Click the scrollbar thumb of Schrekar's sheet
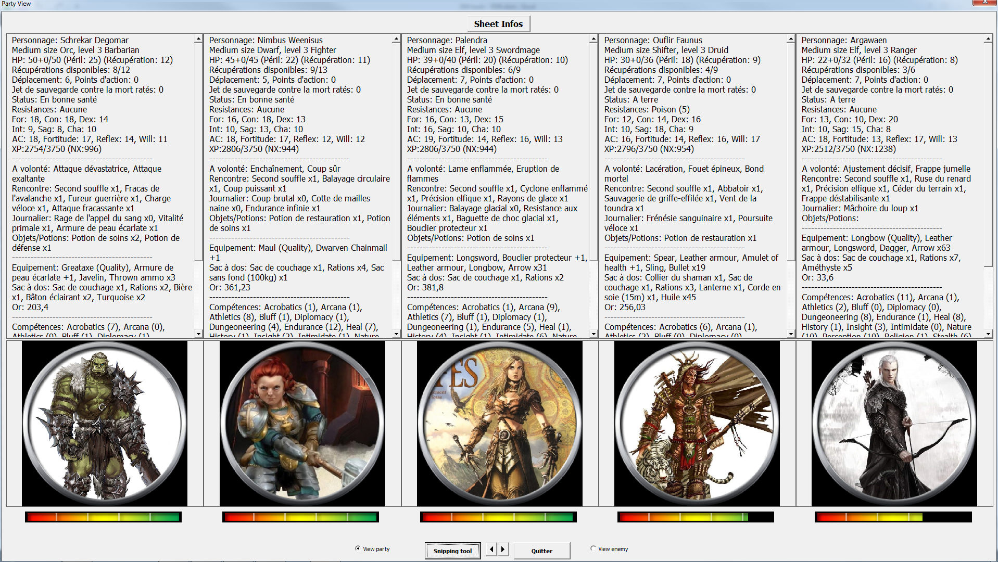998x562 pixels. tap(198, 151)
